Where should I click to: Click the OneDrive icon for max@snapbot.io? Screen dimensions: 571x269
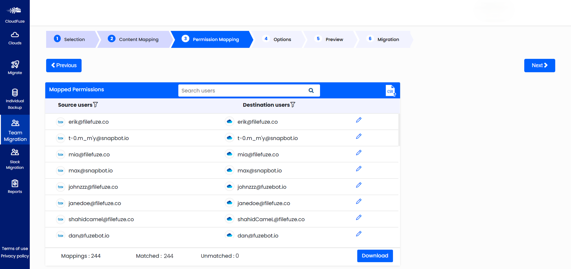pyautogui.click(x=229, y=170)
